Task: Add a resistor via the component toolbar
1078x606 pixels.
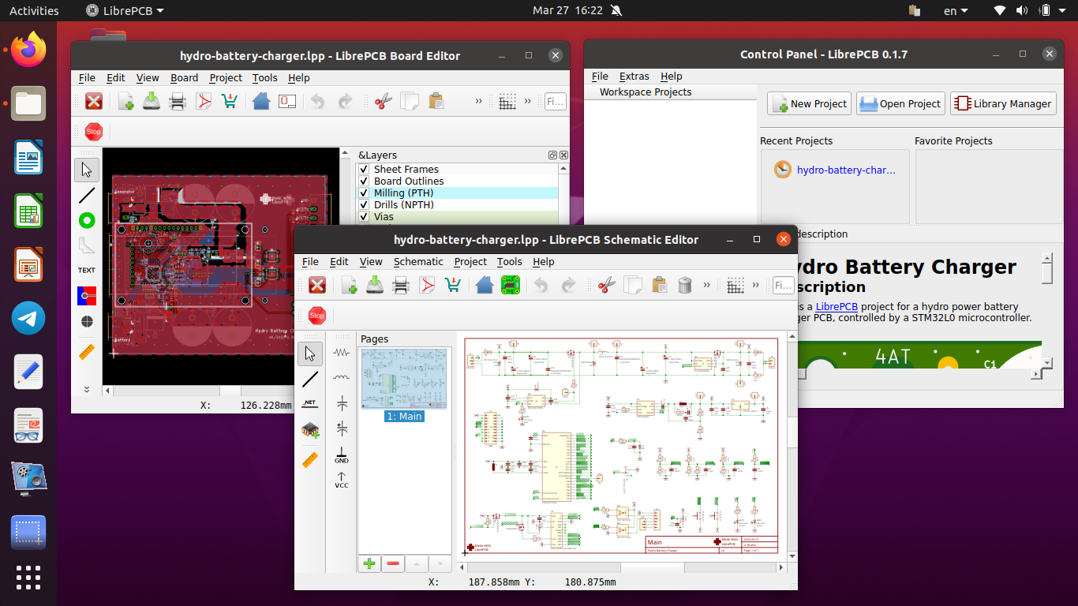Action: [342, 353]
